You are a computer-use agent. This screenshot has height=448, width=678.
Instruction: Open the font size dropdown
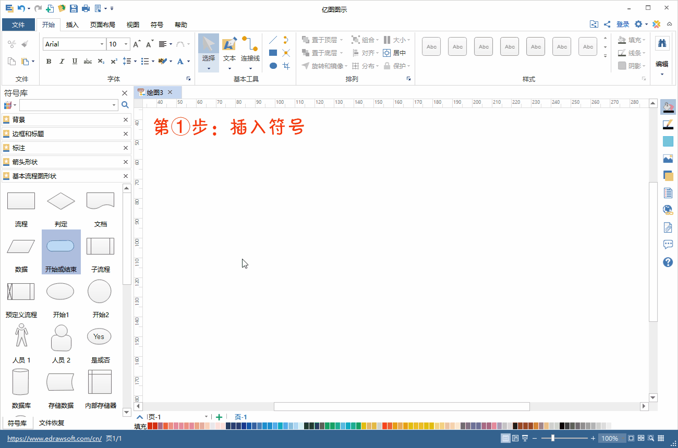click(x=125, y=44)
